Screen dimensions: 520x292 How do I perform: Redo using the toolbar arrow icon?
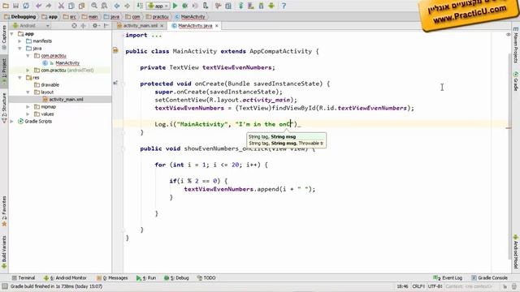coord(49,6)
